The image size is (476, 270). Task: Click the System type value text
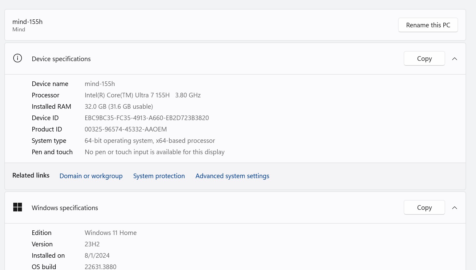[x=150, y=141]
